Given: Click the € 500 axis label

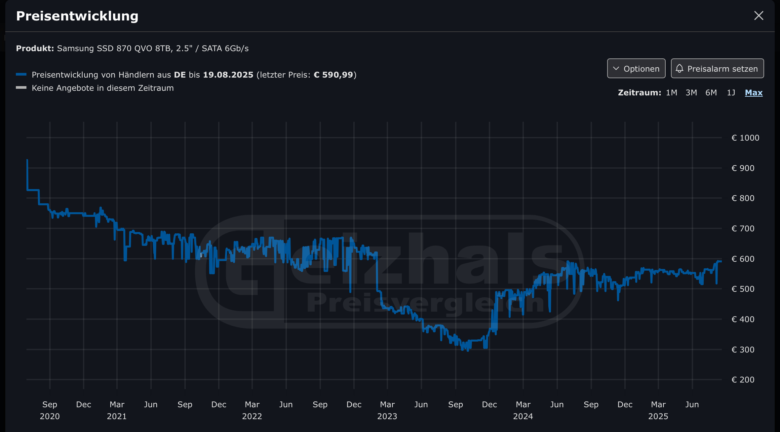Looking at the screenshot, I should pyautogui.click(x=743, y=289).
